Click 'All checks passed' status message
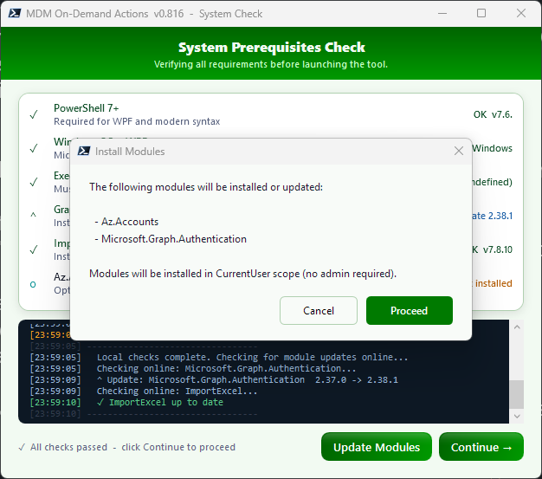542x479 pixels. pos(127,447)
